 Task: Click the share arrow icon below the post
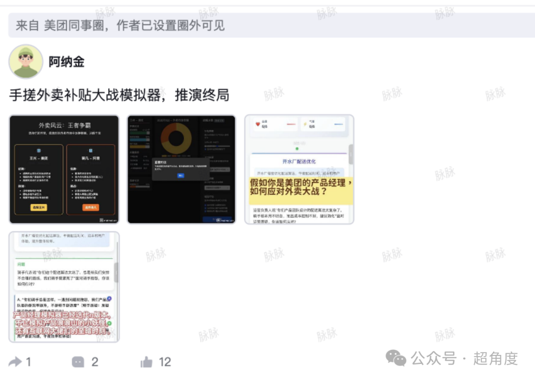tap(17, 362)
